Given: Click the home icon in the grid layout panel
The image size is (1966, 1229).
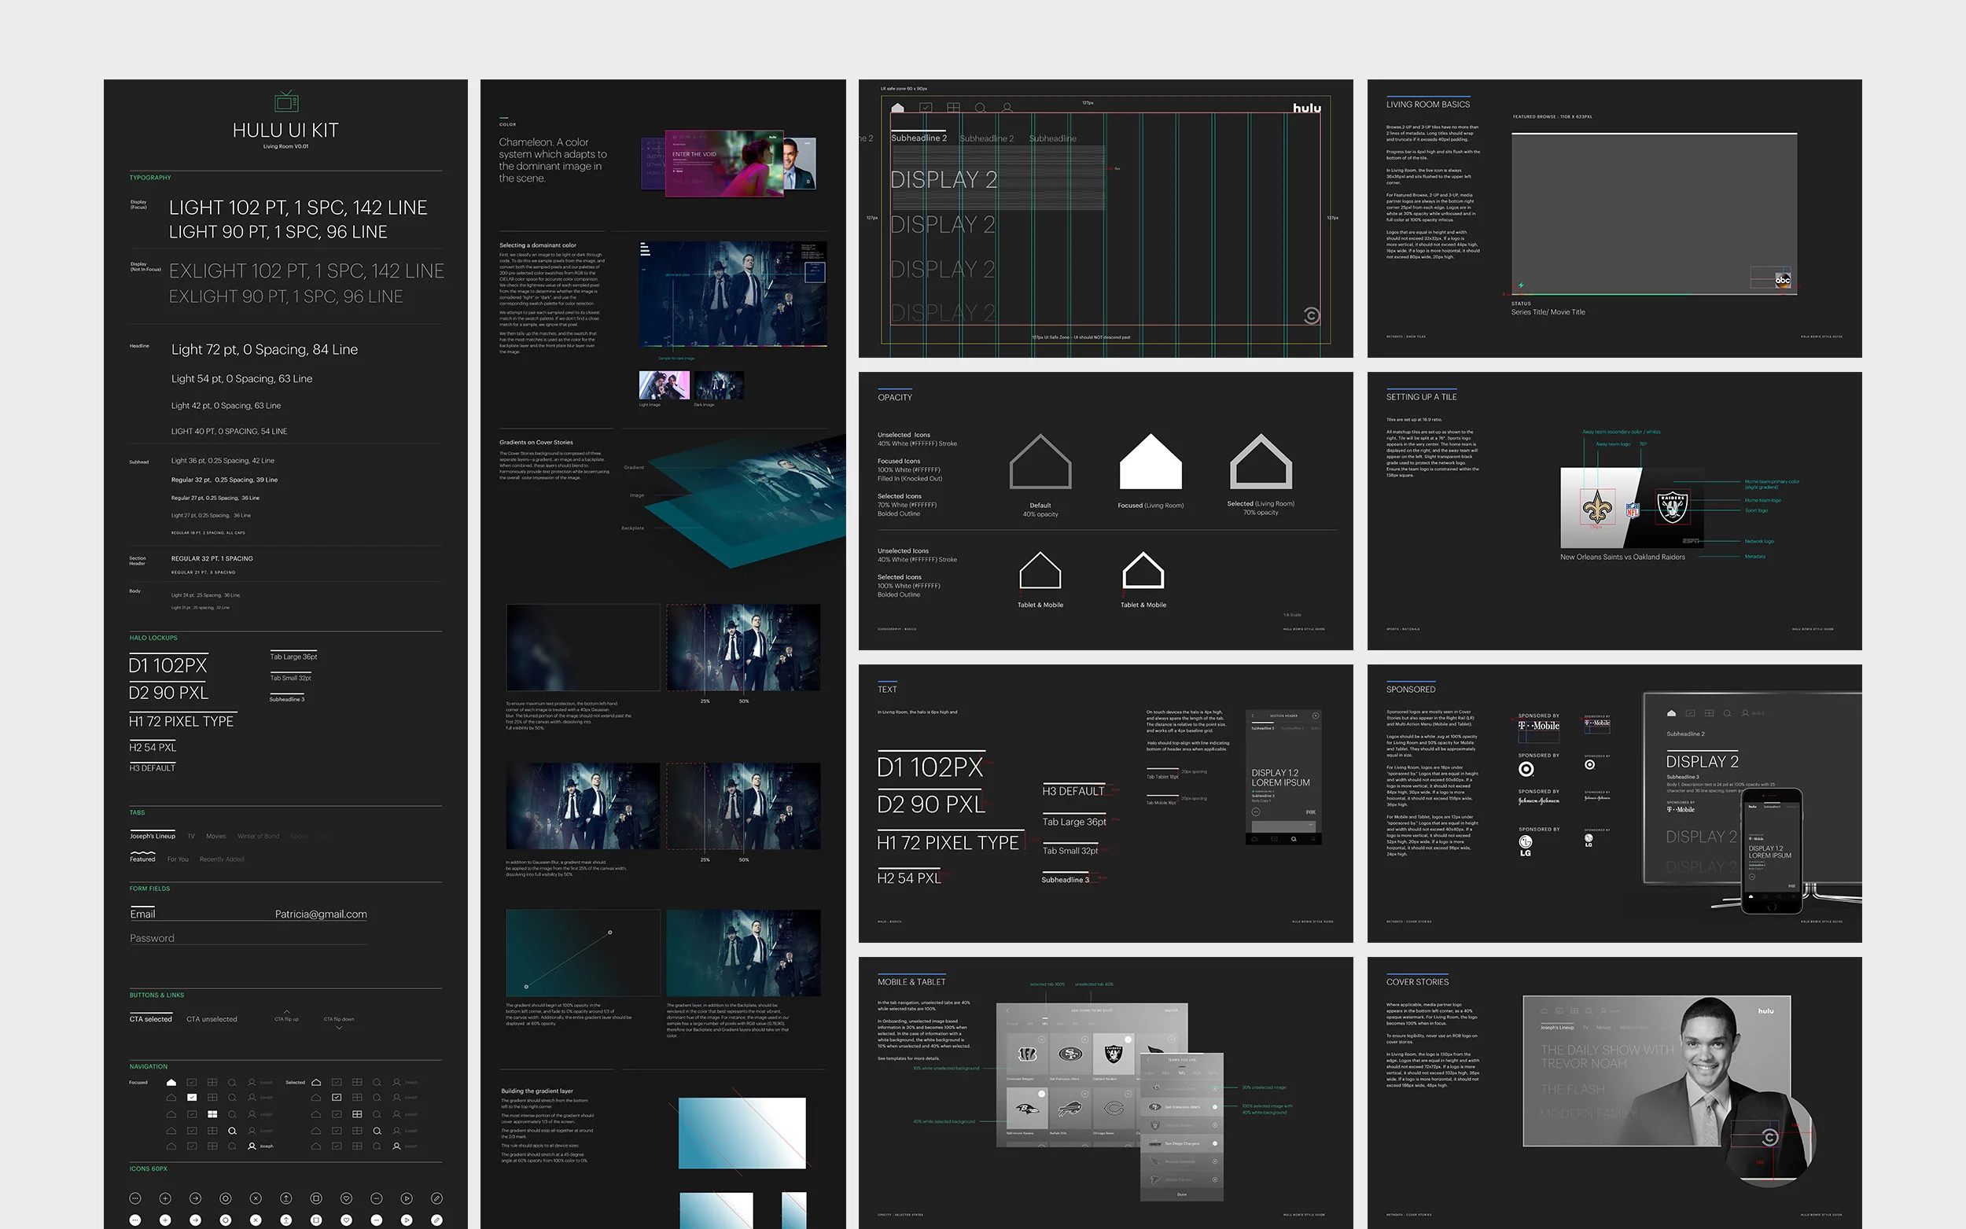Looking at the screenshot, I should click(x=897, y=107).
